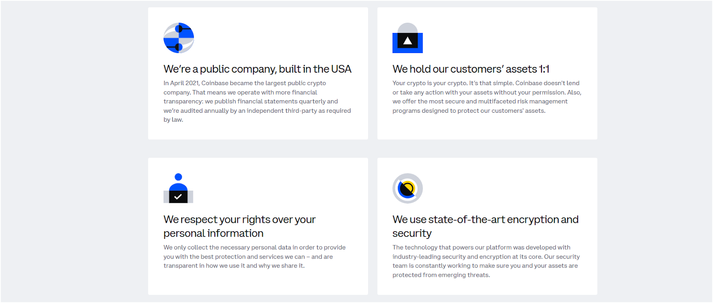This screenshot has width=713, height=303.
Task: Click text "protected from emerging threats"
Action: (441, 275)
